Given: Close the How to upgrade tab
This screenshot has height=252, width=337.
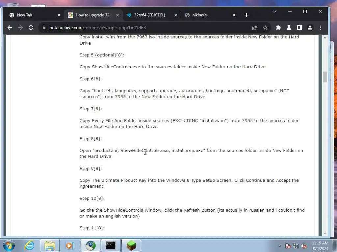Looking at the screenshot, I should [x=117, y=15].
